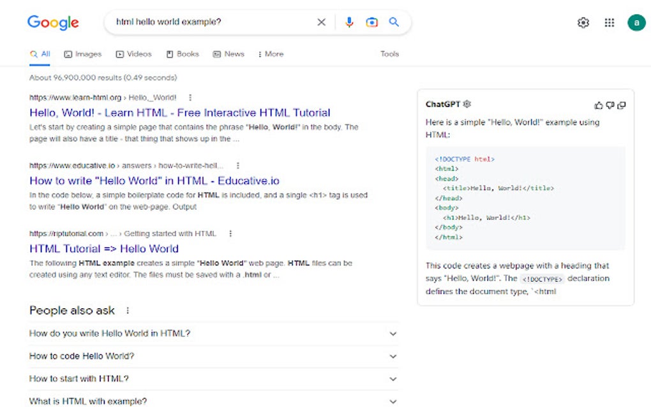Viewport: 651px width, 407px height.
Task: Click the thumbs down icon in ChatGPT panel
Action: click(610, 105)
